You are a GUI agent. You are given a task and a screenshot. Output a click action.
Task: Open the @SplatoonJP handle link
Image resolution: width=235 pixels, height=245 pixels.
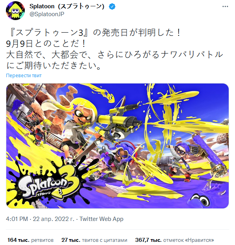[x=47, y=14]
